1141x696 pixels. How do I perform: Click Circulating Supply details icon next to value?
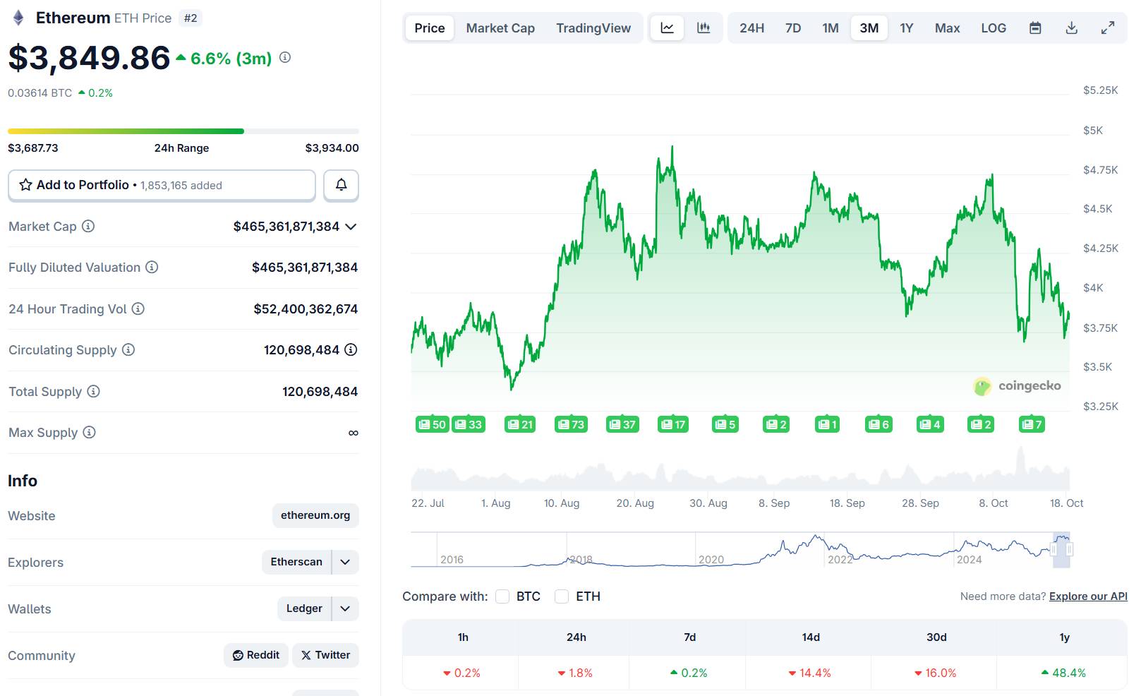[351, 350]
